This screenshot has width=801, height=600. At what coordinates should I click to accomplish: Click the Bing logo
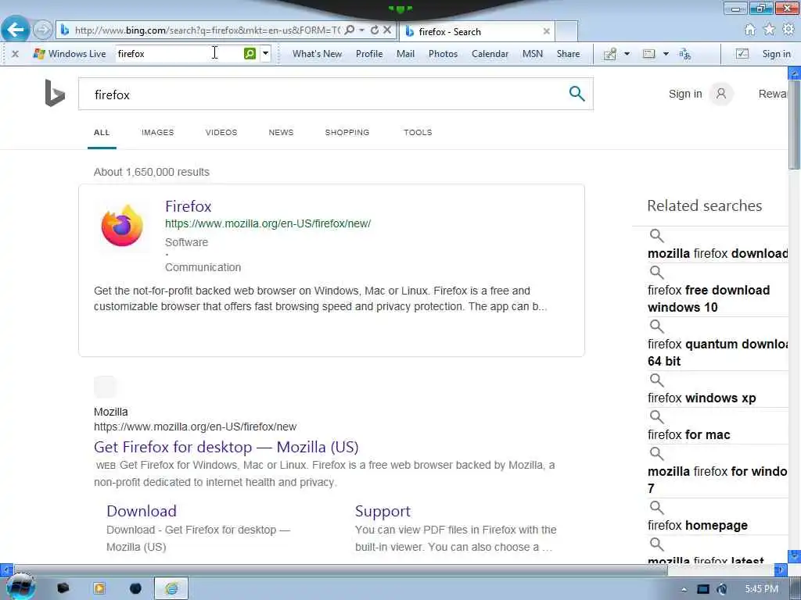point(55,94)
